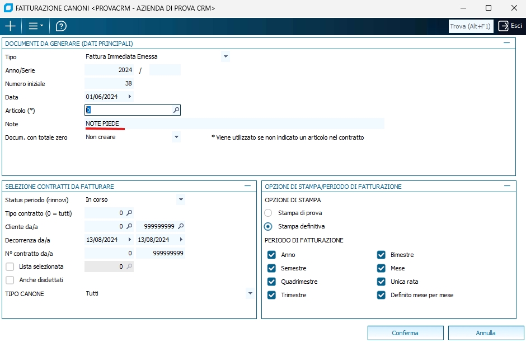Click lookup icon for Cliente a 999999999

(x=180, y=226)
